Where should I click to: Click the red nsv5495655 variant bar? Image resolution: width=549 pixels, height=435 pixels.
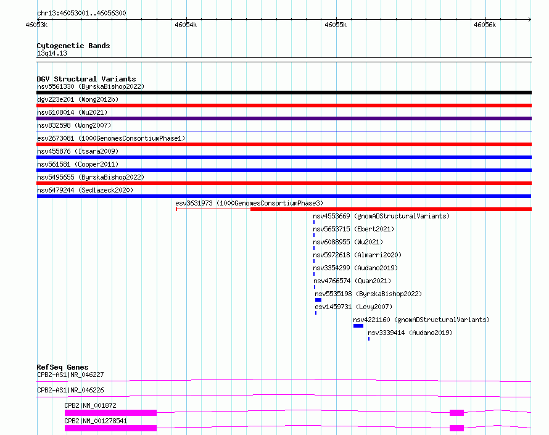(x=284, y=183)
